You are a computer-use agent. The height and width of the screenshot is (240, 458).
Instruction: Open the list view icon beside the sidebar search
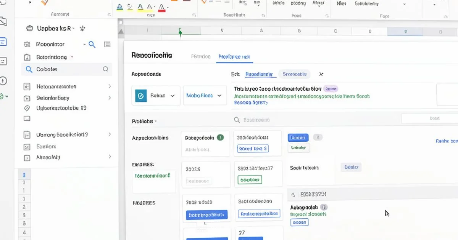pyautogui.click(x=107, y=44)
